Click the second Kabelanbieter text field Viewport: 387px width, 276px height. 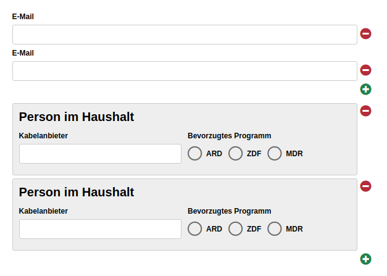tap(100, 229)
